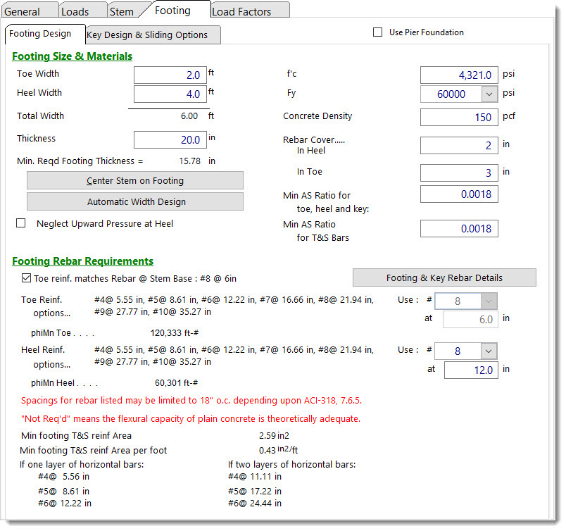
Task: Expand the Fy dropdown arrow
Action: (x=489, y=94)
